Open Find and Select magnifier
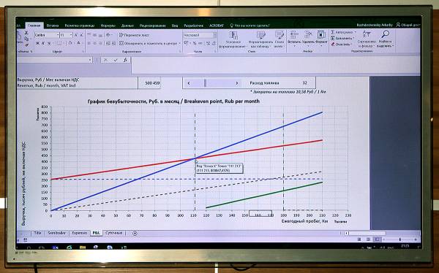The image size is (439, 273). click(x=386, y=34)
